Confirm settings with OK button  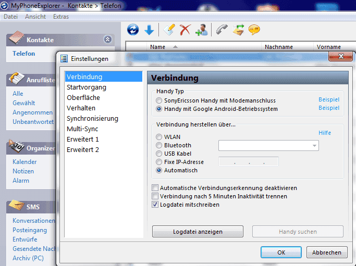pos(281,252)
